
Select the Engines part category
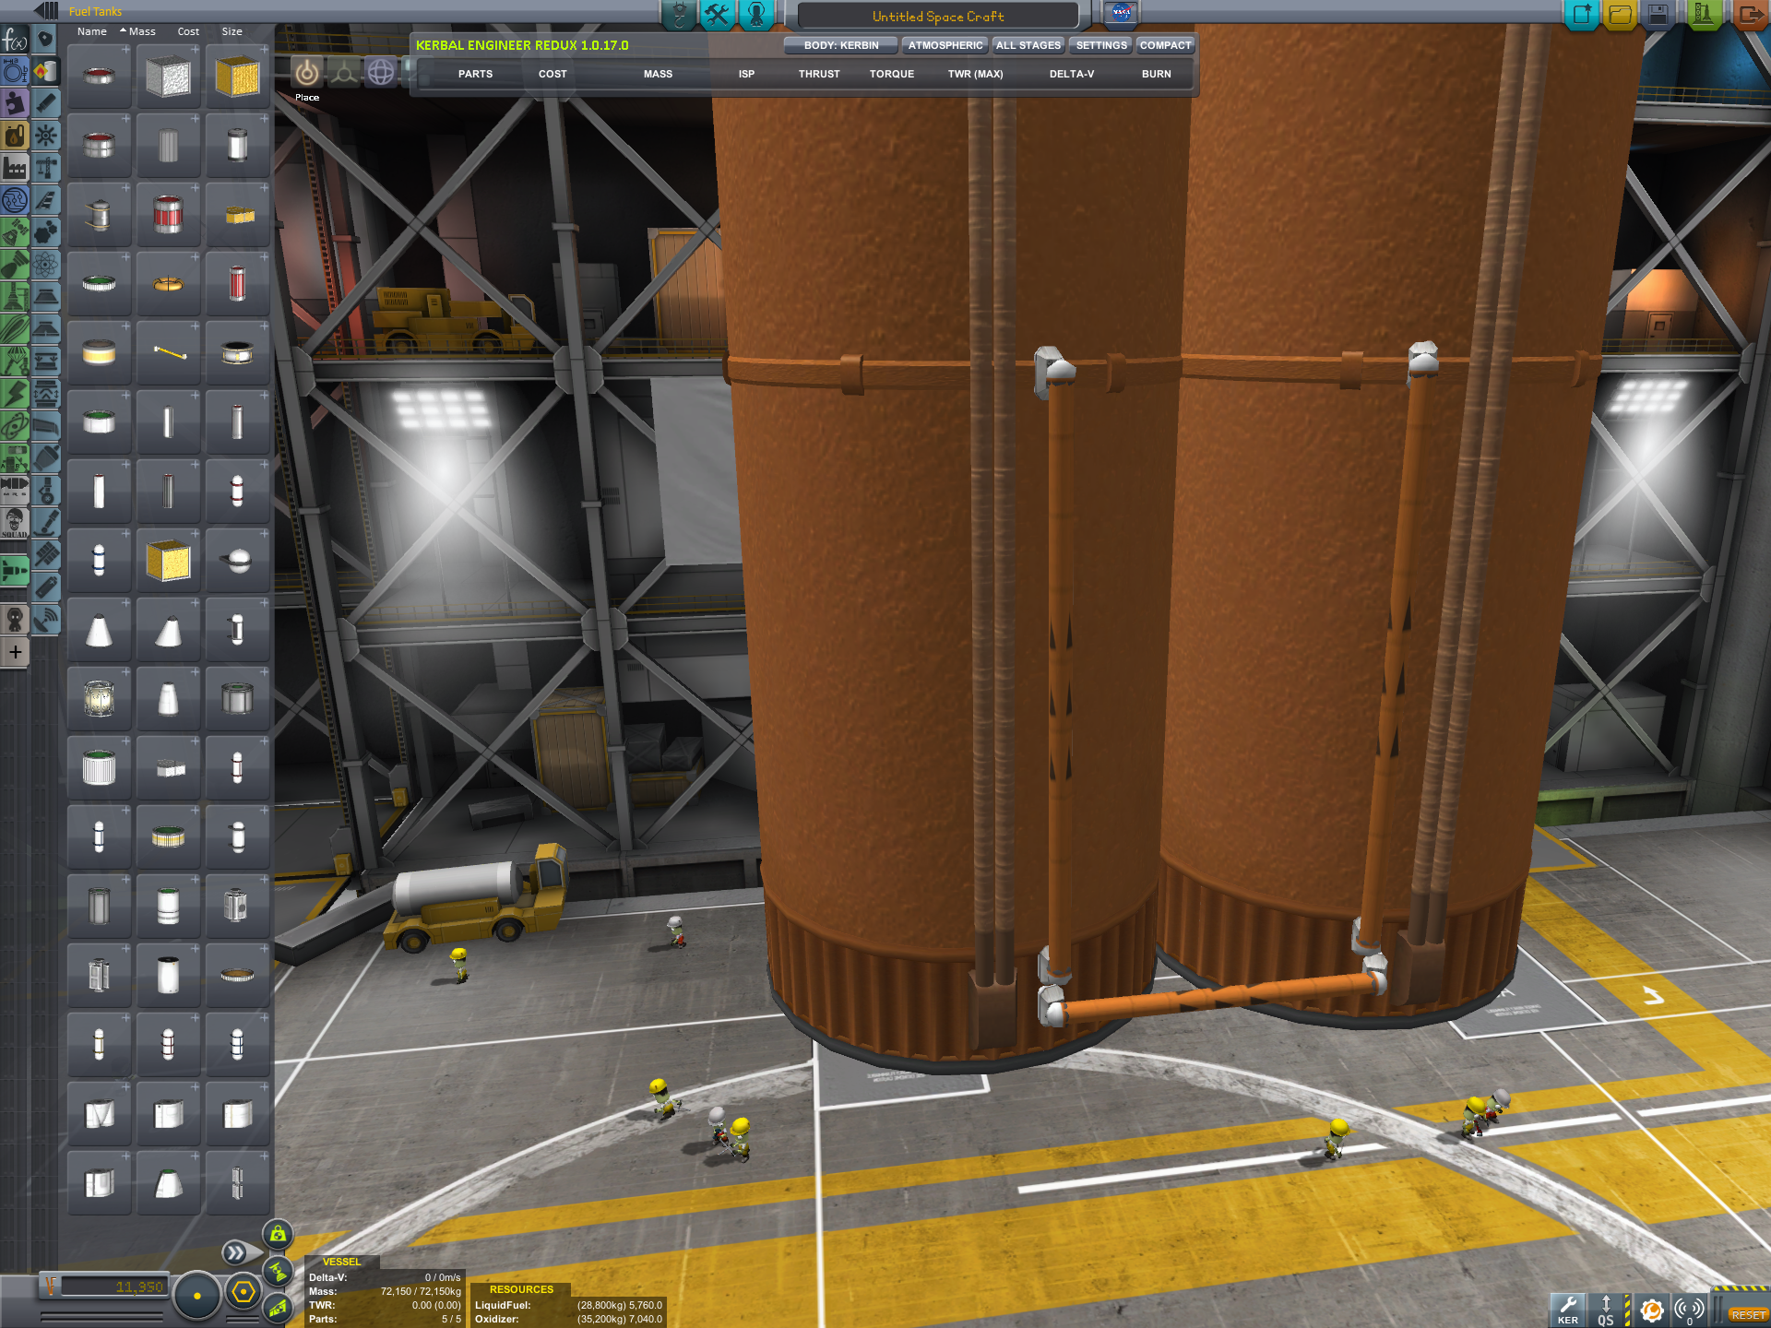click(45, 103)
